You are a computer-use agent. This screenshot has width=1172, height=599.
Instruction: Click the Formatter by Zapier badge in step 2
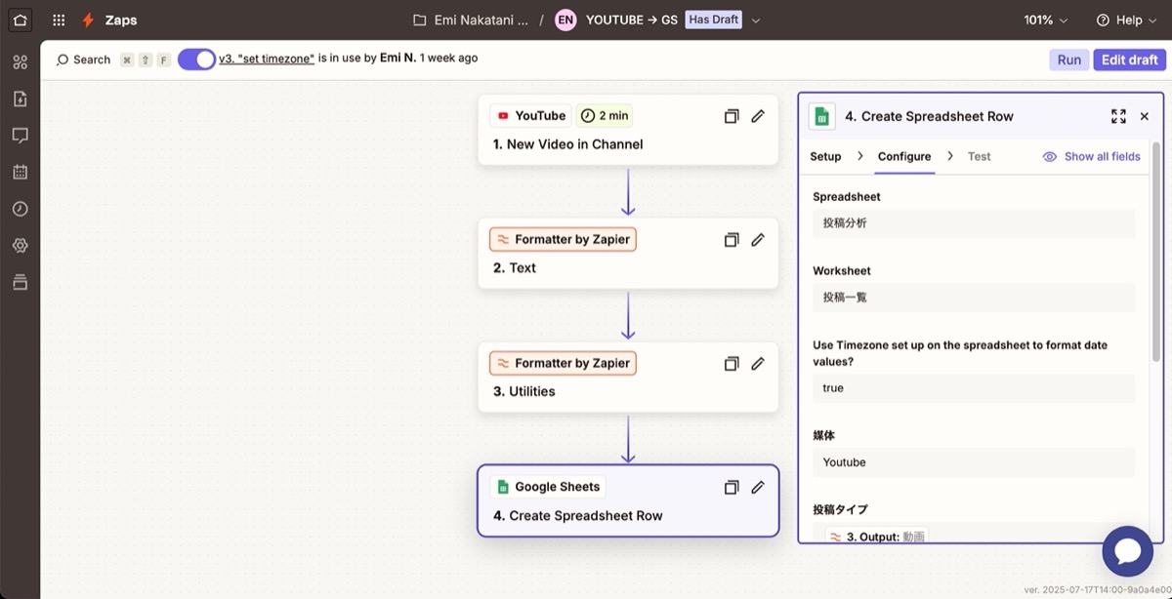pos(563,240)
